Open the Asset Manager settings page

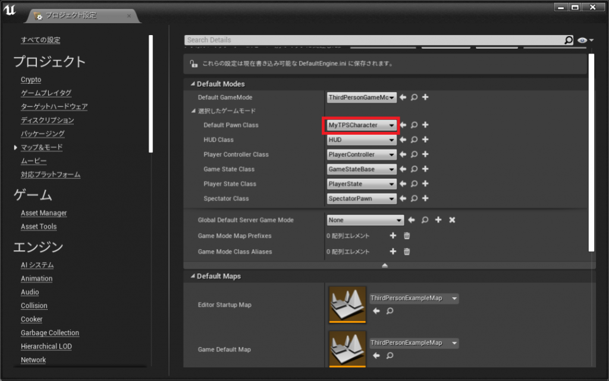point(44,213)
